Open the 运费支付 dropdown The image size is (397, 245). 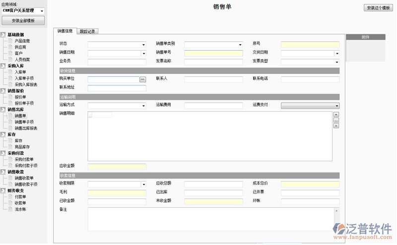[336, 106]
